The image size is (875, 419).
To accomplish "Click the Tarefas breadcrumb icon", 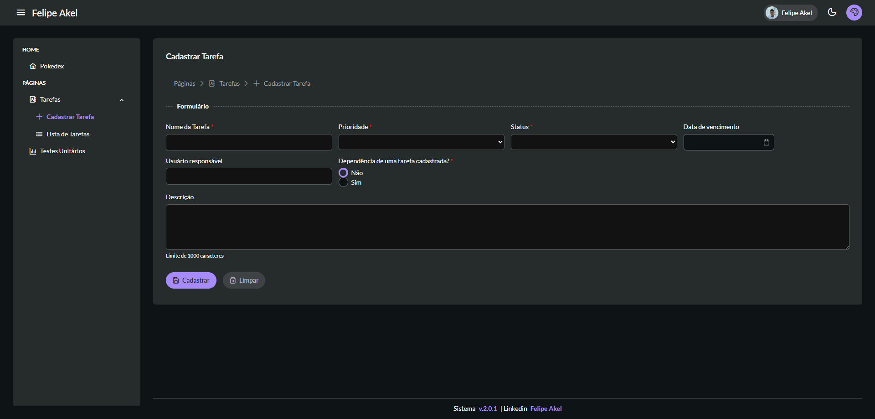I will 212,83.
